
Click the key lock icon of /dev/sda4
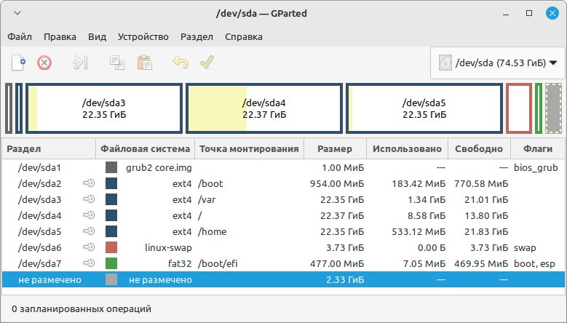(89, 215)
